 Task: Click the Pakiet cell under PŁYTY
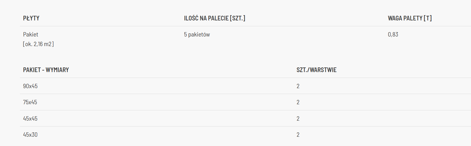coord(30,35)
